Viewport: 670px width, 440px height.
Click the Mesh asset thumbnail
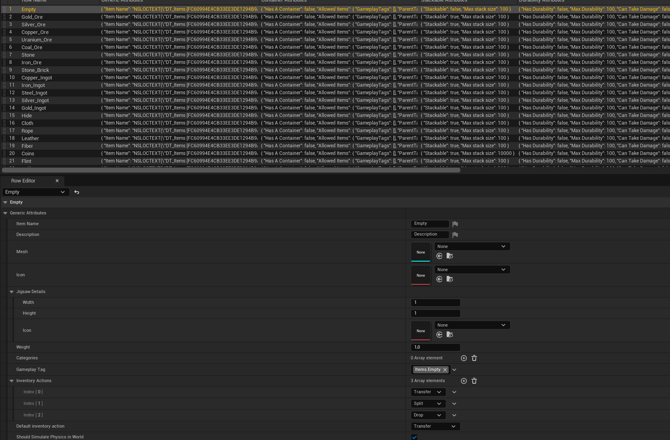point(421,252)
